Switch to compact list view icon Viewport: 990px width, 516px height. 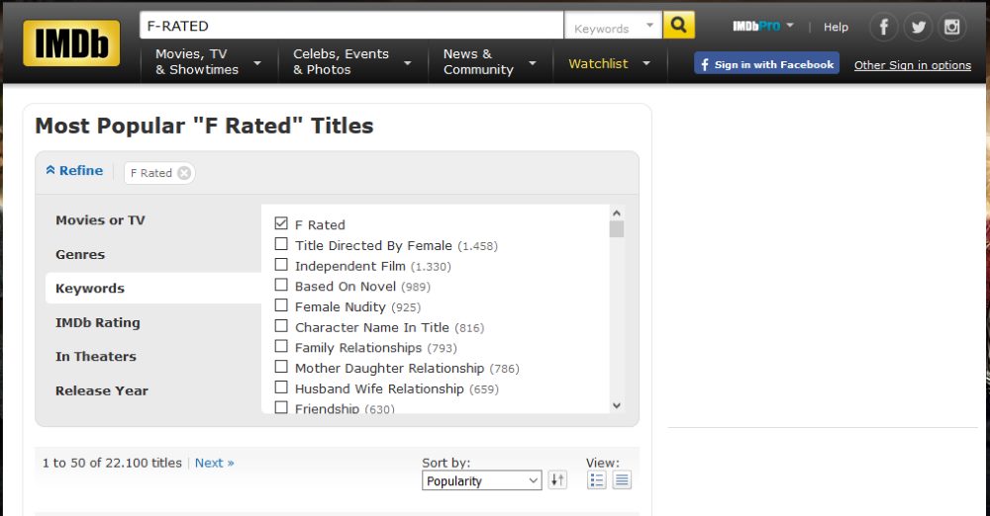(x=622, y=480)
